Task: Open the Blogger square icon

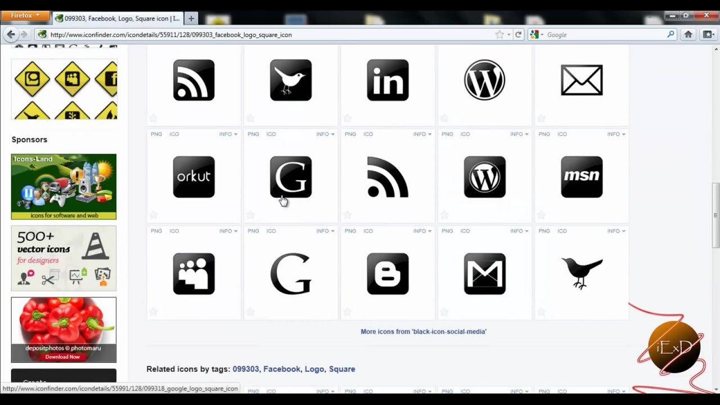Action: (388, 273)
